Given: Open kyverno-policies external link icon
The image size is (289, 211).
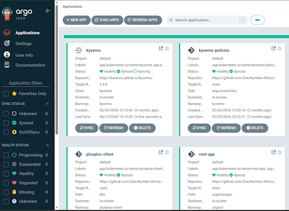Looking at the screenshot, I should pyautogui.click(x=273, y=48).
